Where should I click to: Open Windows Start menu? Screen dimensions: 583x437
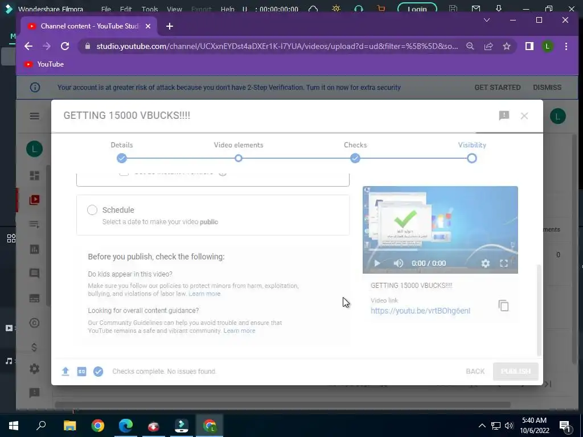coord(14,426)
